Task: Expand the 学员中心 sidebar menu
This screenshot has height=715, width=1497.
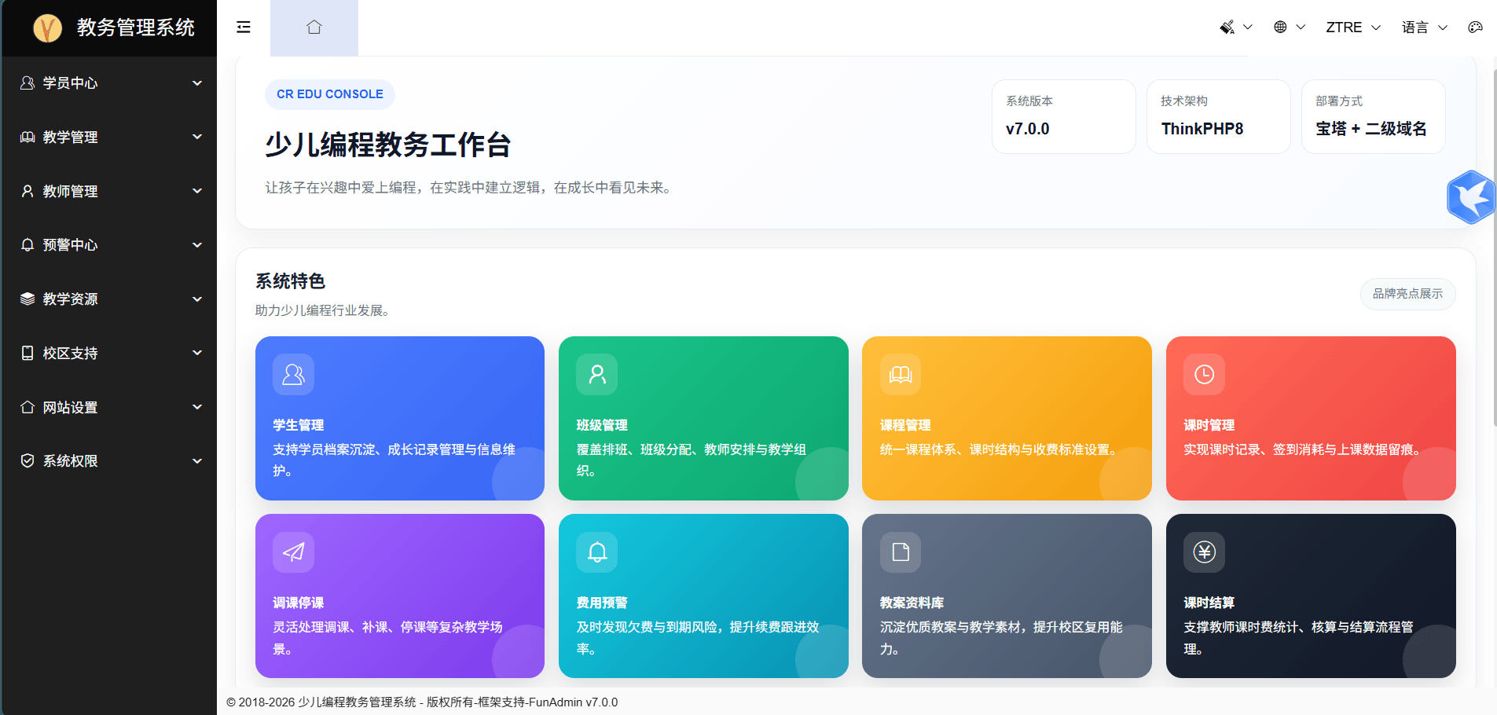Action: pos(108,83)
